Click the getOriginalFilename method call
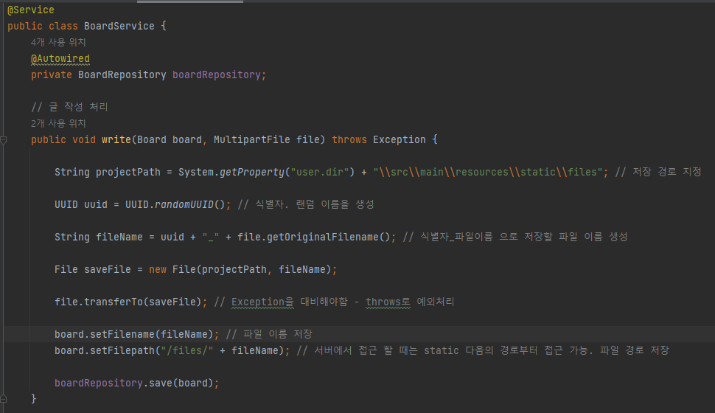The height and width of the screenshot is (413, 715). pyautogui.click(x=322, y=237)
